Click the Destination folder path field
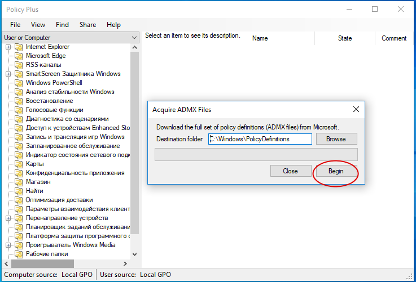The width and height of the screenshot is (416, 282). (x=260, y=139)
